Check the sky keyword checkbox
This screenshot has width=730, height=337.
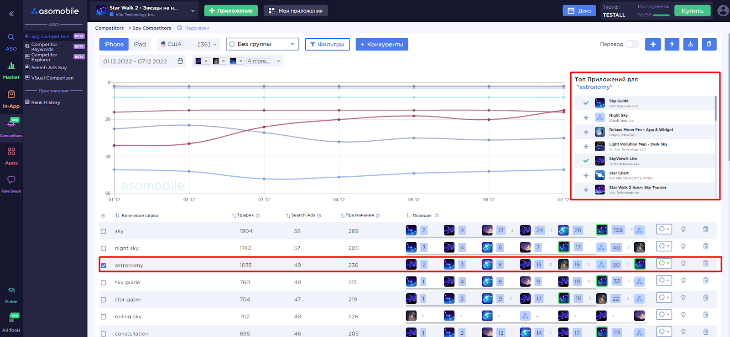coord(104,231)
